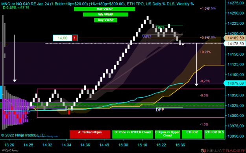
Task: Click the cyan block on left edge
Action: coord(1,92)
